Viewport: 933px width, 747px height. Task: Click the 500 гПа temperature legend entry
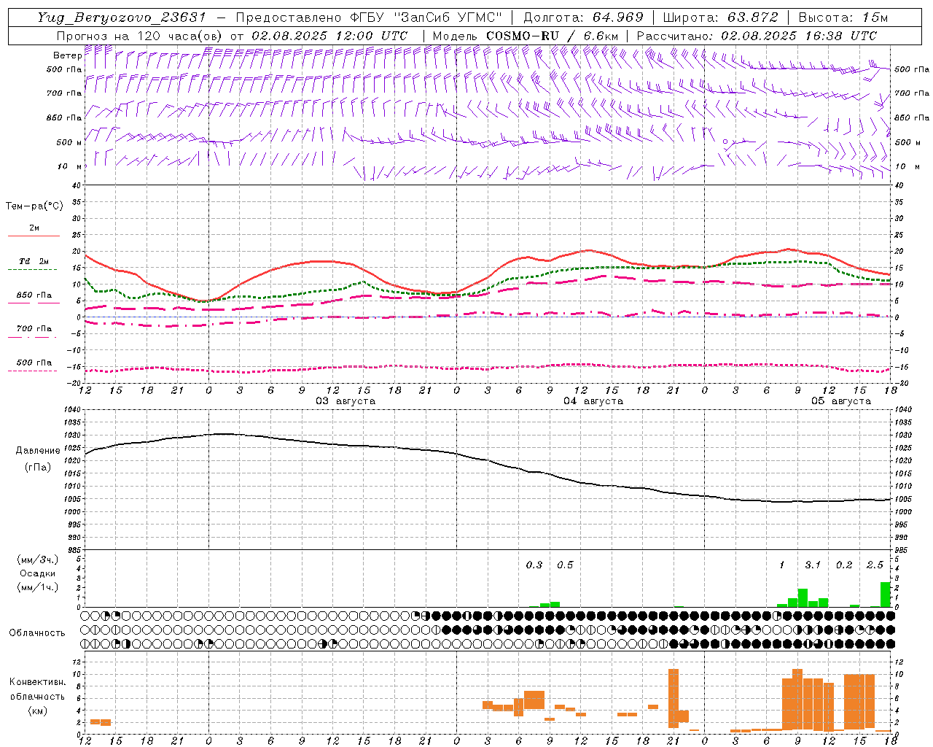click(34, 363)
